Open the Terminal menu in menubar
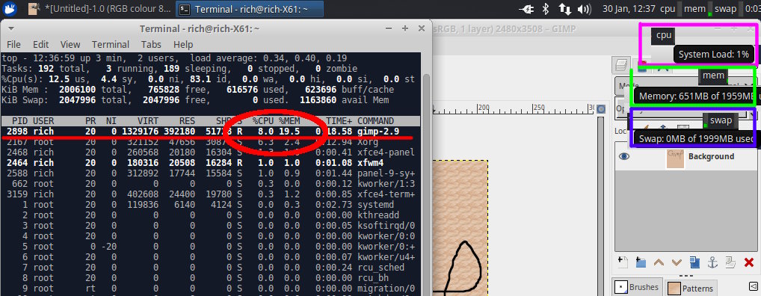761x296 pixels. [110, 45]
